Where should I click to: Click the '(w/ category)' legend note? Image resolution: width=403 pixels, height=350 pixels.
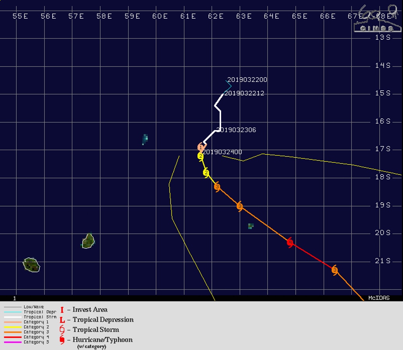92,346
